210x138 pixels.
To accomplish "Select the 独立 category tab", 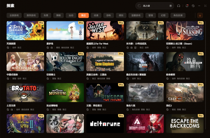I will coord(84,15).
